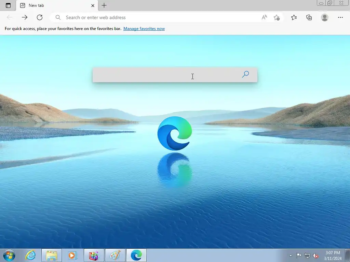This screenshot has height=262, width=350.
Task: Open Paint from the taskbar
Action: click(x=115, y=255)
